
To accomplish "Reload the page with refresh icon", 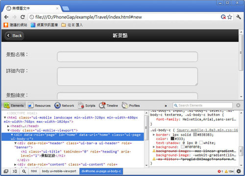I will (23, 17).
